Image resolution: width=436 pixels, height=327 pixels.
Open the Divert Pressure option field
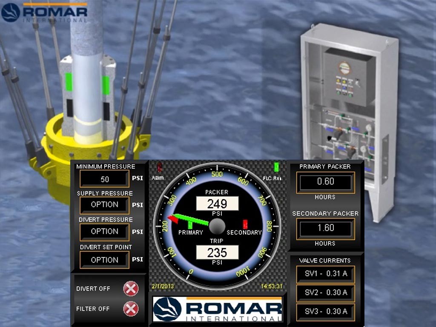click(x=104, y=232)
